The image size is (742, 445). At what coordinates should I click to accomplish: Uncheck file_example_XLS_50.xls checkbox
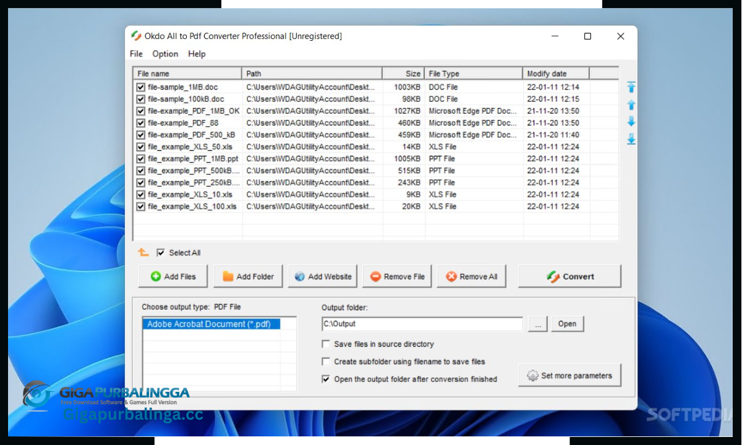[141, 147]
